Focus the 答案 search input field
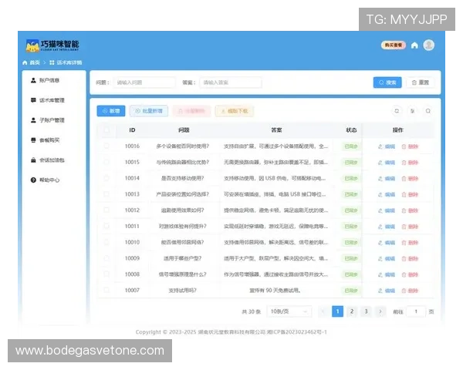This screenshot has height=370, width=463. (231, 82)
